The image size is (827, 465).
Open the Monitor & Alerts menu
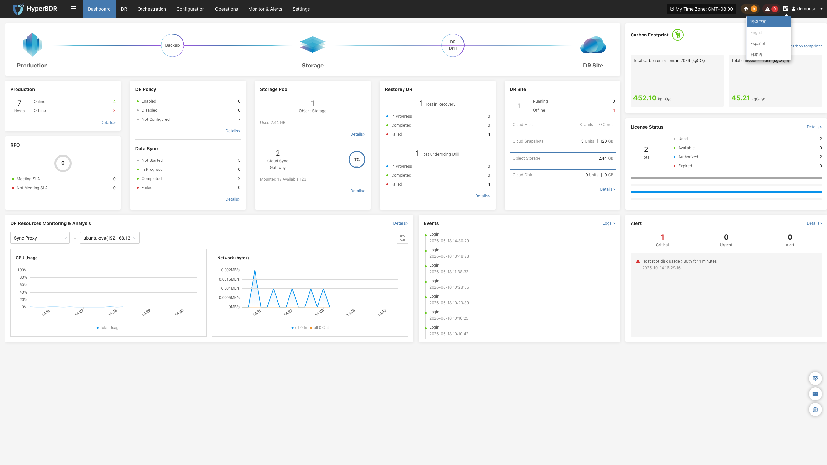265,9
